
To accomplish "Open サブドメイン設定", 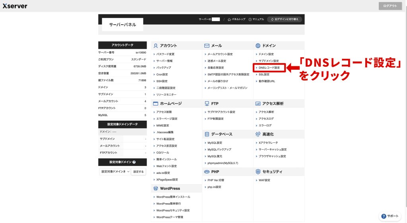I will click(x=269, y=61).
